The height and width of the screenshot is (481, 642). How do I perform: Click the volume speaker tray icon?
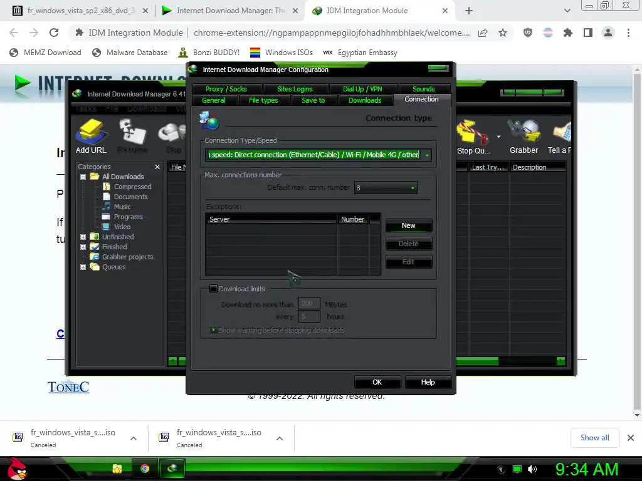coord(532,469)
